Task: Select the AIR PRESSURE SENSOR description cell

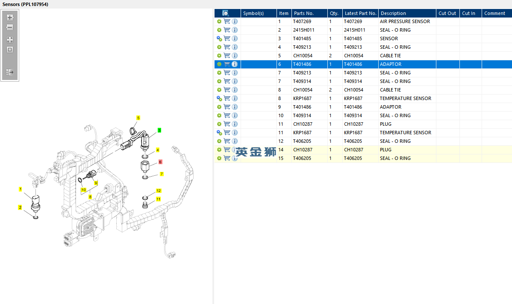Action: click(407, 21)
